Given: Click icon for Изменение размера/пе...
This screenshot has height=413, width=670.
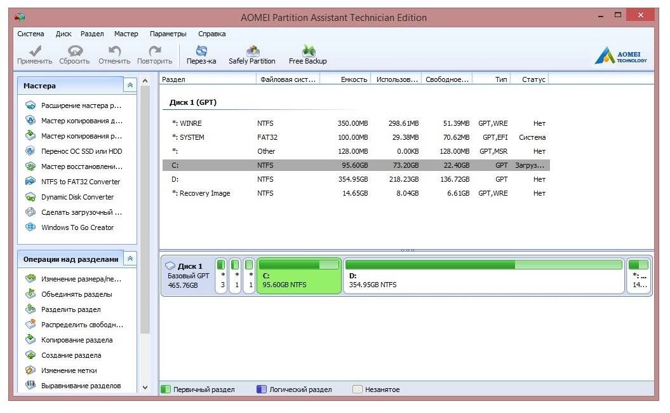Looking at the screenshot, I should point(30,279).
